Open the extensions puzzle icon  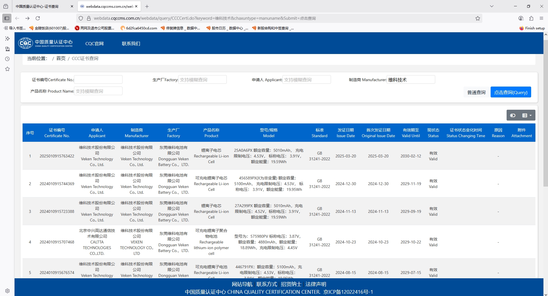point(531,18)
